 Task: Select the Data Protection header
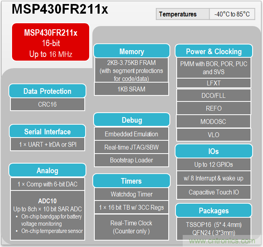click(47, 91)
